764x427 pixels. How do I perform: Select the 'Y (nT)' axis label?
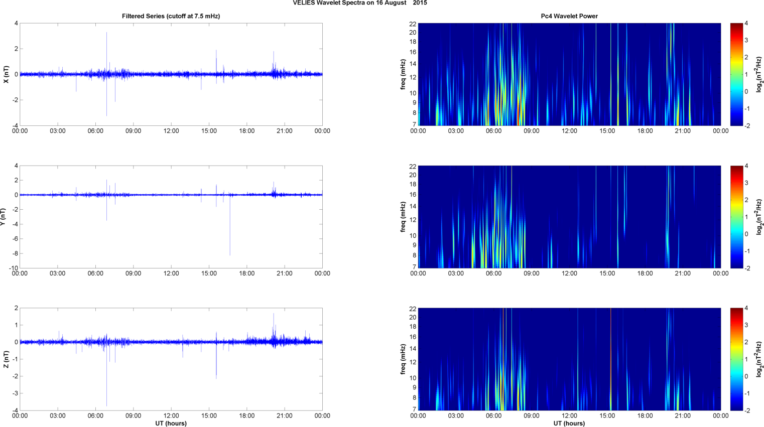[3, 217]
